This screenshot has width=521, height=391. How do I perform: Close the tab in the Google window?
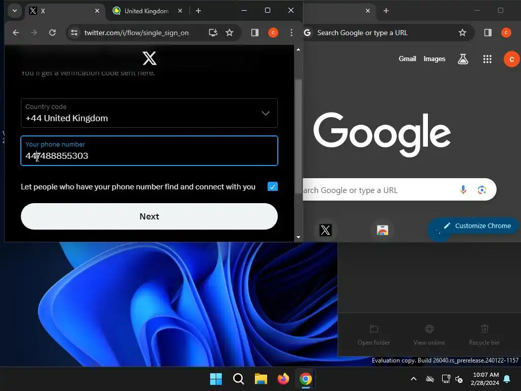click(368, 11)
